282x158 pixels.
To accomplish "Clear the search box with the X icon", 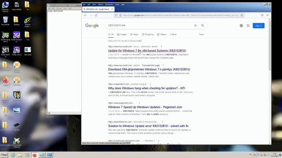I will [195, 25].
